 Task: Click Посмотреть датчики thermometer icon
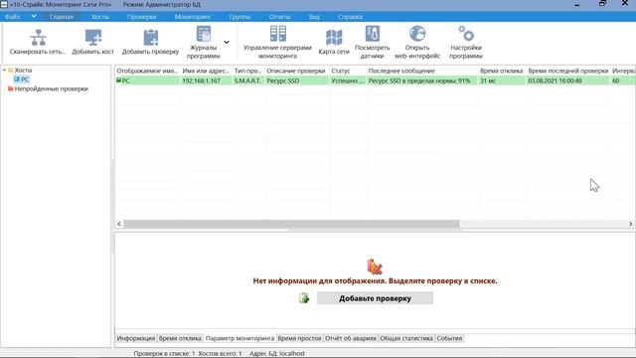373,34
